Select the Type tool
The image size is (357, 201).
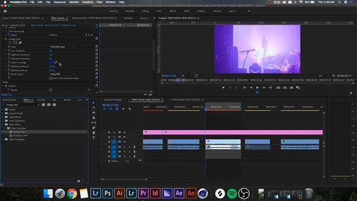pyautogui.click(x=94, y=138)
